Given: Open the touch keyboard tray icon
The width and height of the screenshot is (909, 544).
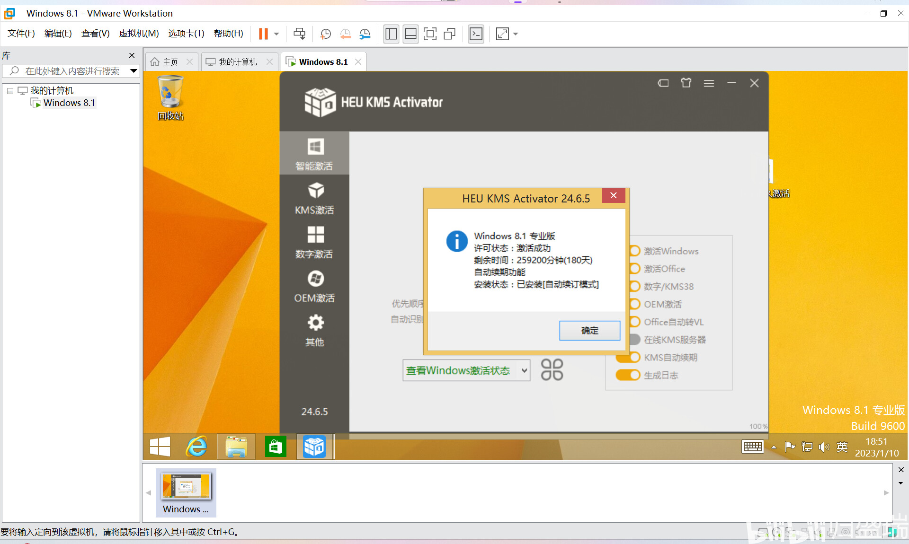Looking at the screenshot, I should pyautogui.click(x=752, y=447).
